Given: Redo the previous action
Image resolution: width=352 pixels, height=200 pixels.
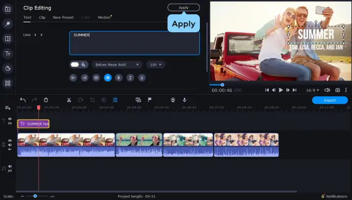Looking at the screenshot, I should (x=34, y=100).
